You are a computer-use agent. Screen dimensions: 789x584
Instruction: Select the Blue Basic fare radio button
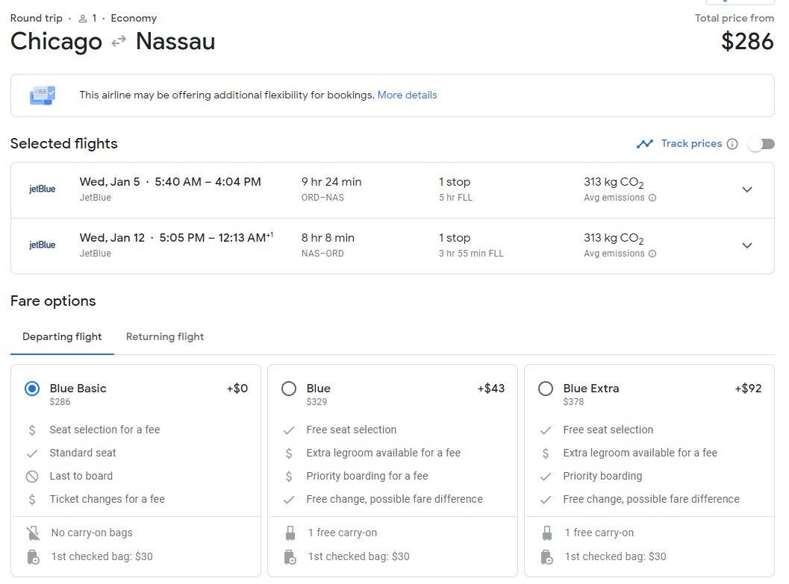(x=32, y=389)
